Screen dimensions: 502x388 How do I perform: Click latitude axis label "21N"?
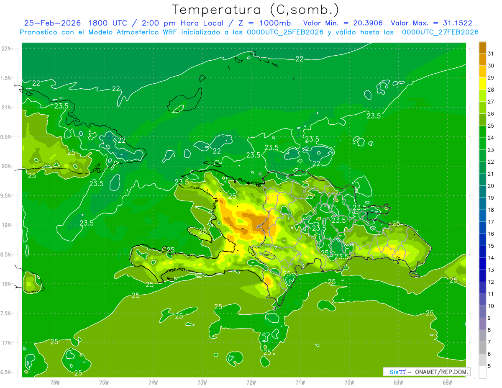[x=6, y=107]
